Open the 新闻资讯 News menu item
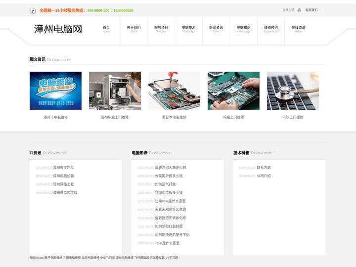The image size is (356, 267). (x=216, y=29)
